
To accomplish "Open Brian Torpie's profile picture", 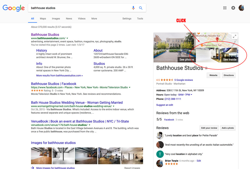I will click(160, 163).
